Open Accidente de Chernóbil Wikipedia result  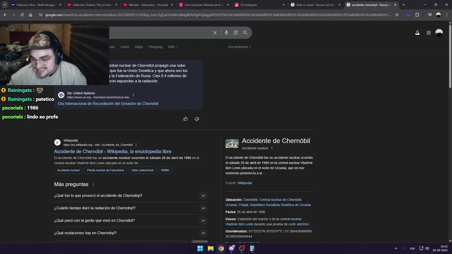[113, 151]
